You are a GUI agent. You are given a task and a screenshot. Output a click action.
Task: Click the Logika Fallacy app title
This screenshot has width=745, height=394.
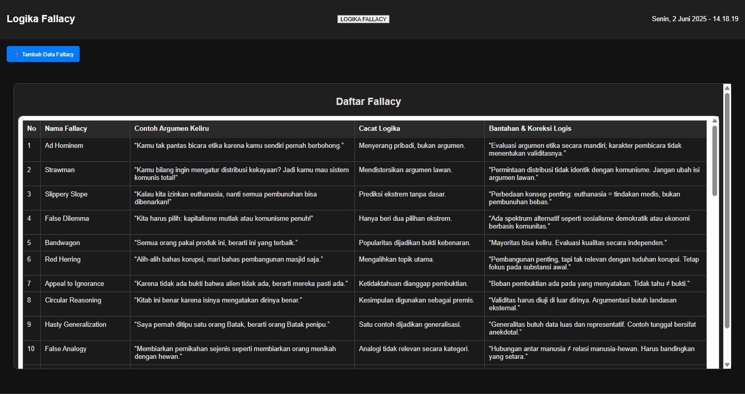click(x=41, y=19)
